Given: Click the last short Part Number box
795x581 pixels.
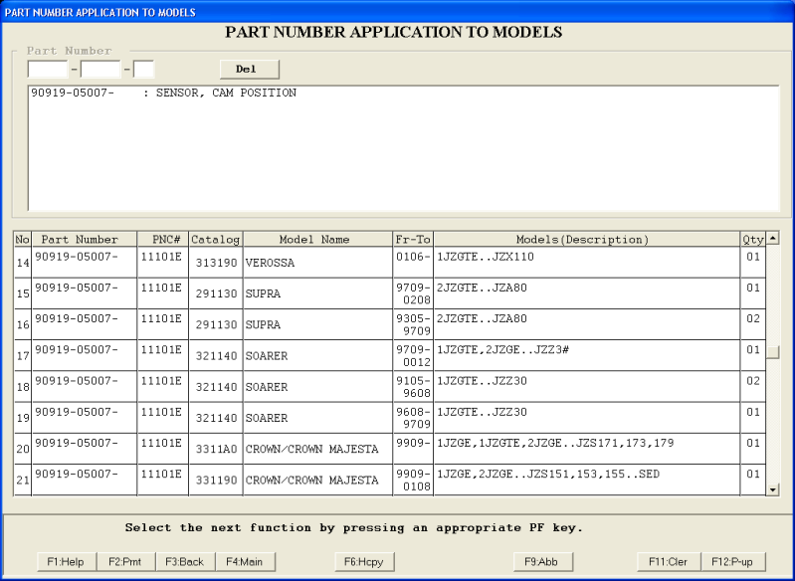Looking at the screenshot, I should [143, 70].
